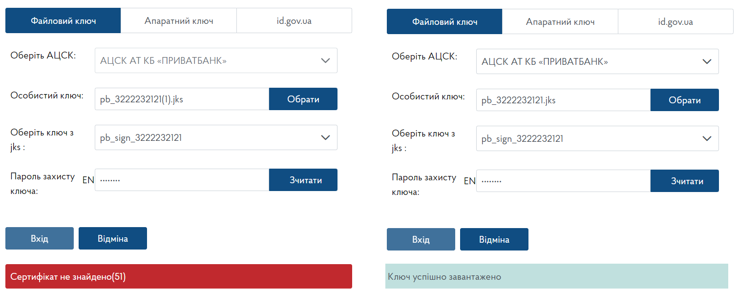
Task: Open the АЦСК dropdown in the right form
Action: [597, 61]
